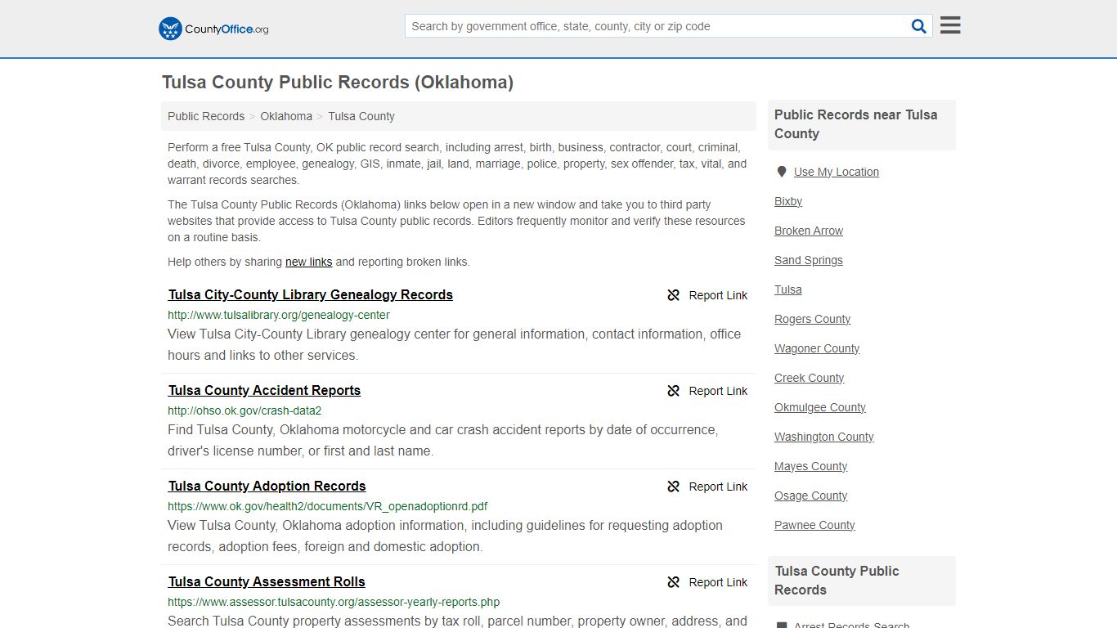The image size is (1117, 628).
Task: Open Tulsa County Assessment Rolls
Action: pos(267,581)
